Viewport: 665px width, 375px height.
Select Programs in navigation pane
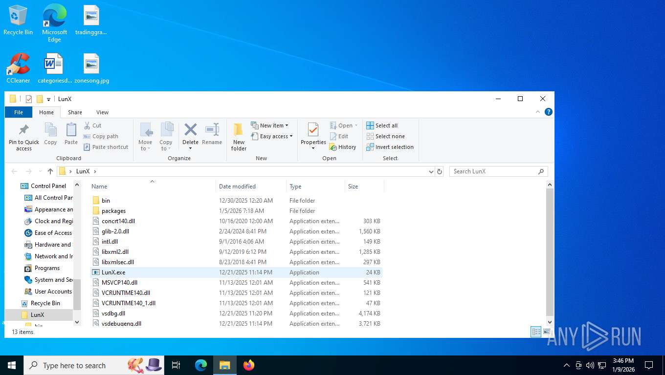tap(47, 268)
